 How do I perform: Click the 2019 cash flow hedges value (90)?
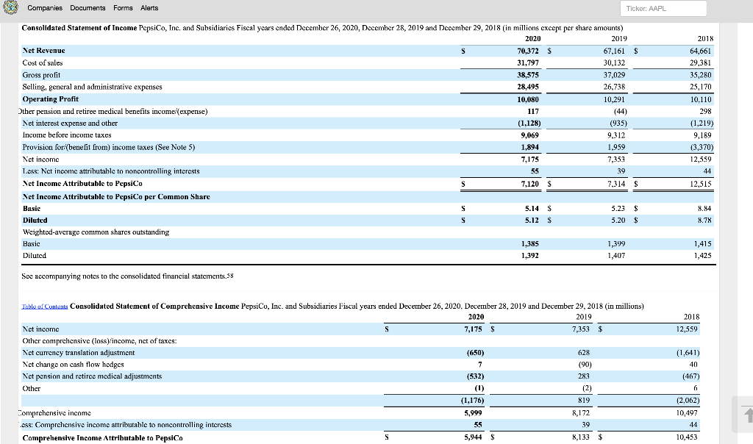585,365
